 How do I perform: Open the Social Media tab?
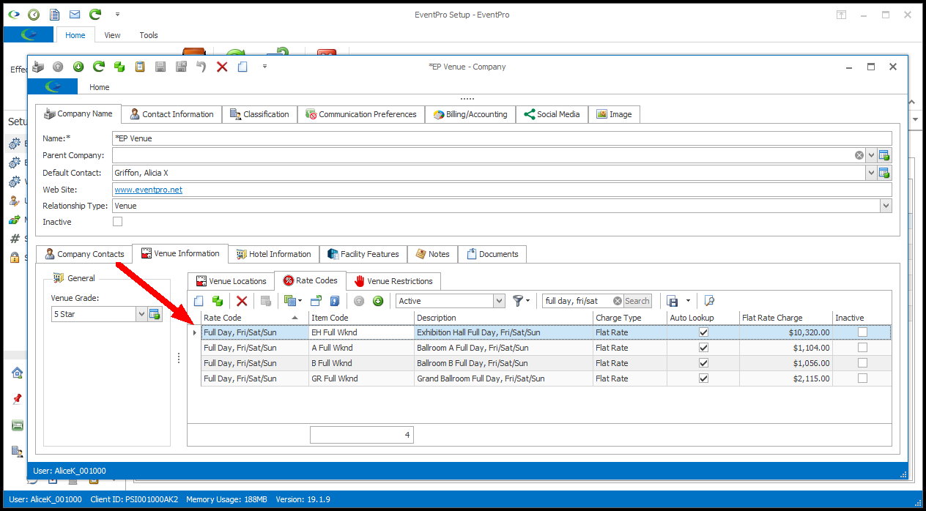pyautogui.click(x=551, y=114)
